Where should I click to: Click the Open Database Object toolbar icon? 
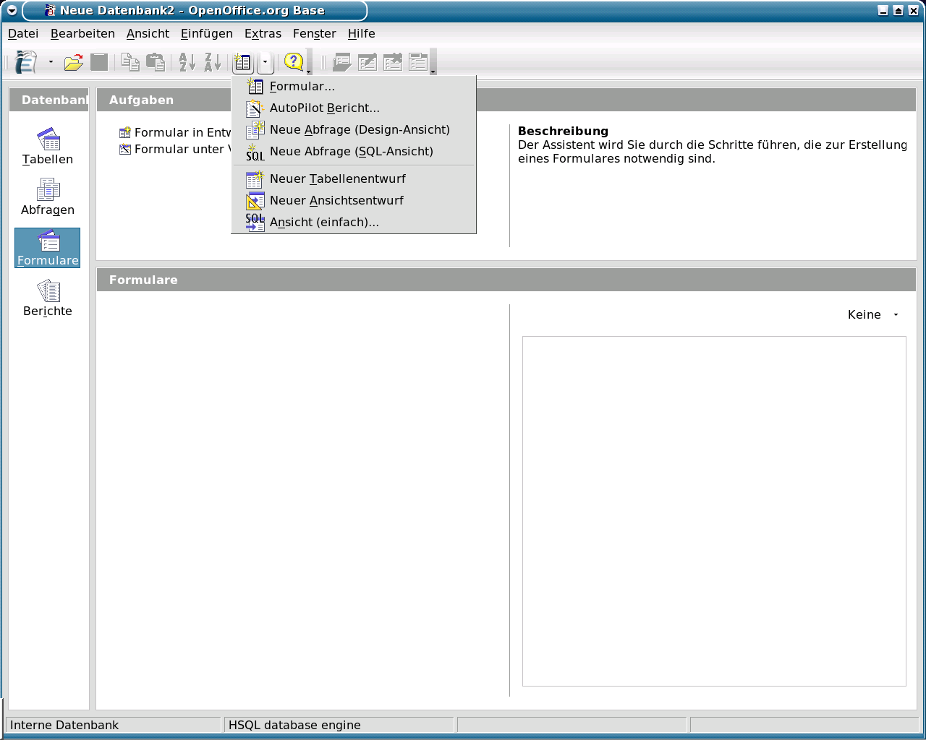tap(342, 62)
